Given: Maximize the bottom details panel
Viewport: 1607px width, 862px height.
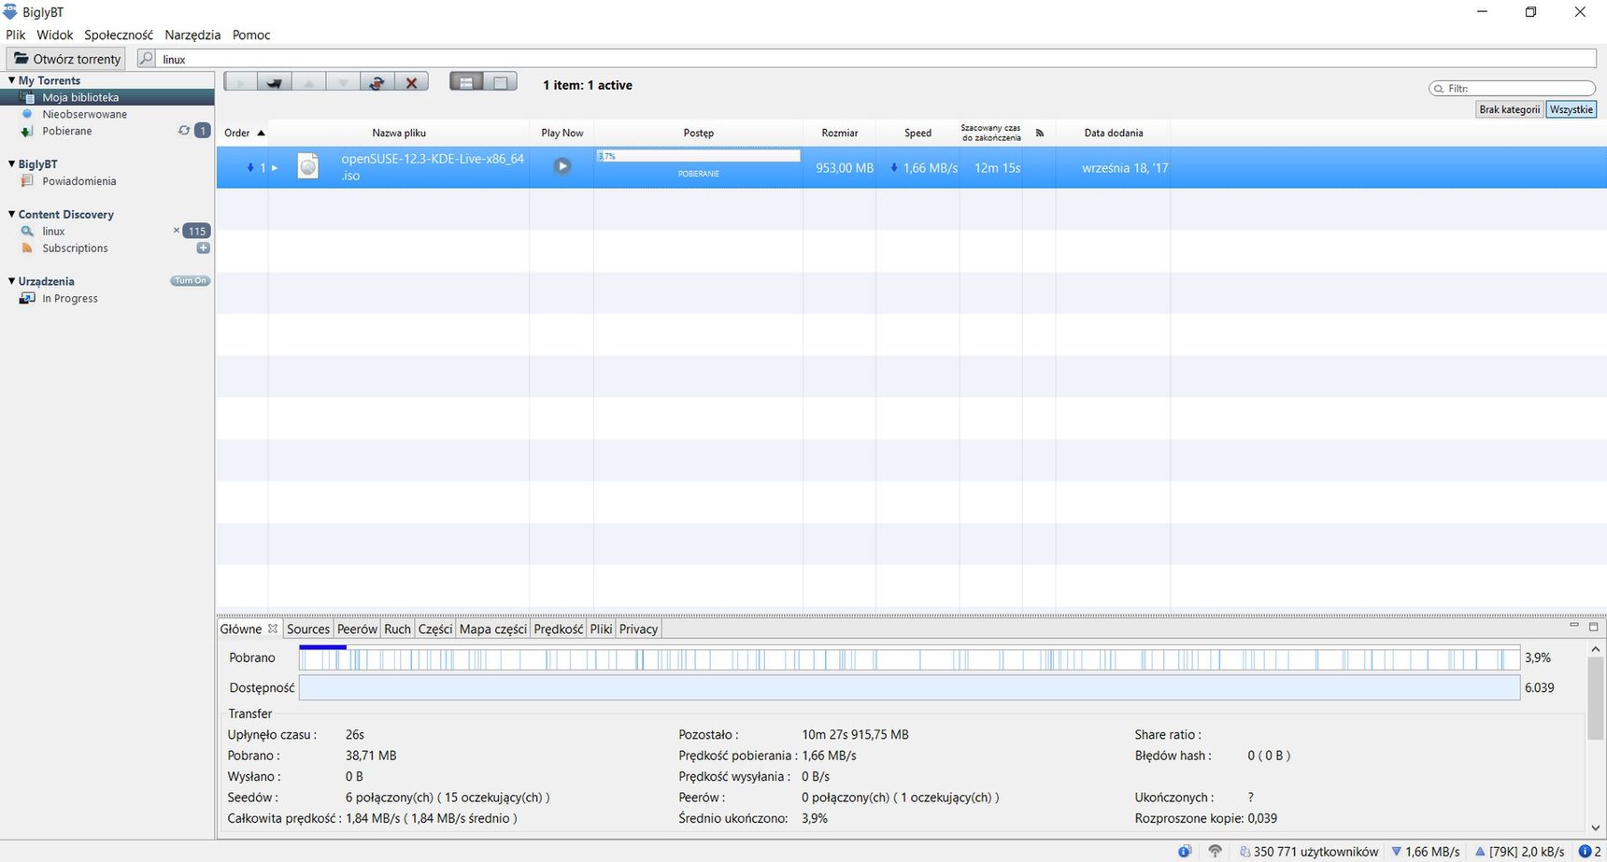Looking at the screenshot, I should pos(1593,626).
